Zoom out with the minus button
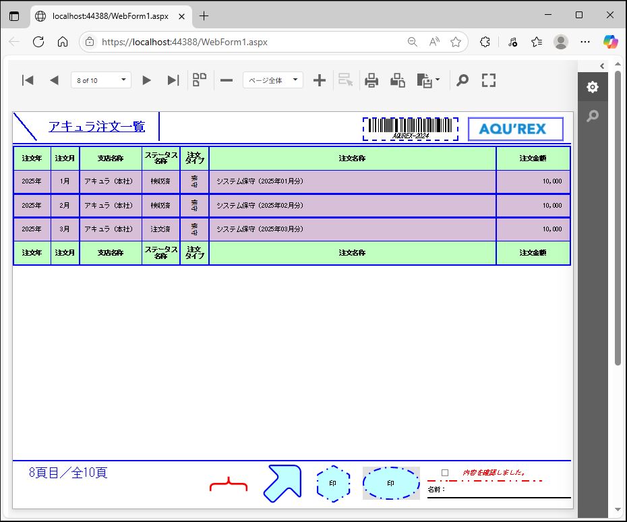 [227, 80]
